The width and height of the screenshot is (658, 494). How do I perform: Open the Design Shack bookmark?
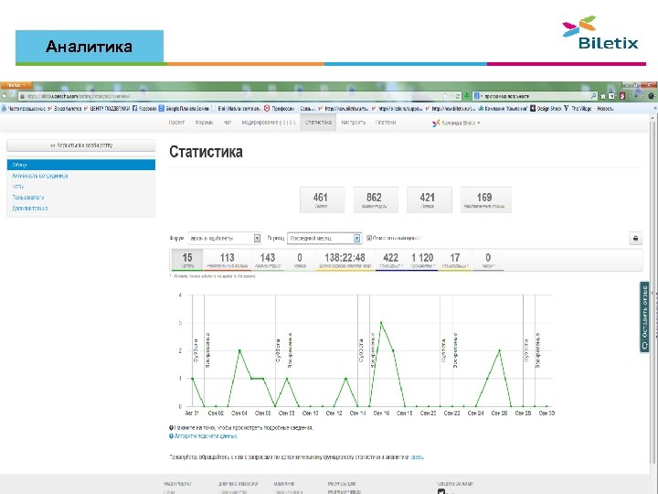(x=546, y=108)
